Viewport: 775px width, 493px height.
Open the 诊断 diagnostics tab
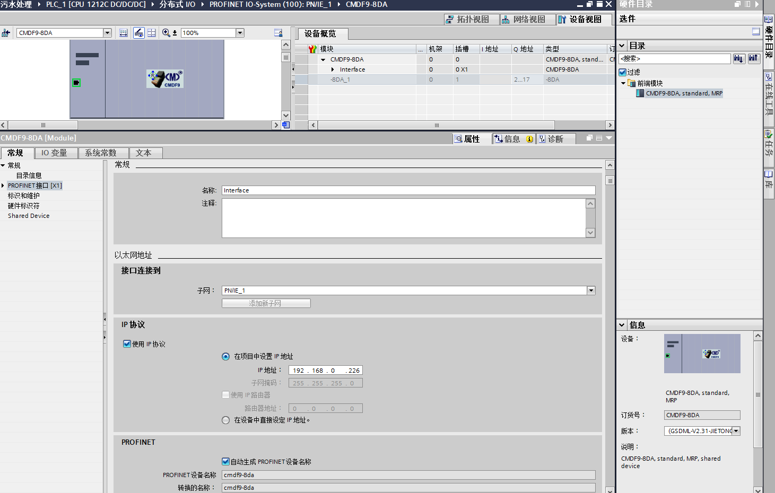click(551, 139)
